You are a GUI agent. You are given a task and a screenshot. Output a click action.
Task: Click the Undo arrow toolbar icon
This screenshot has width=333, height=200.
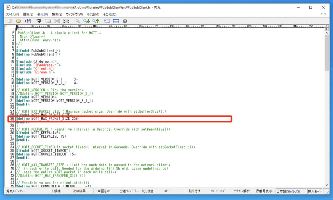click(x=39, y=21)
